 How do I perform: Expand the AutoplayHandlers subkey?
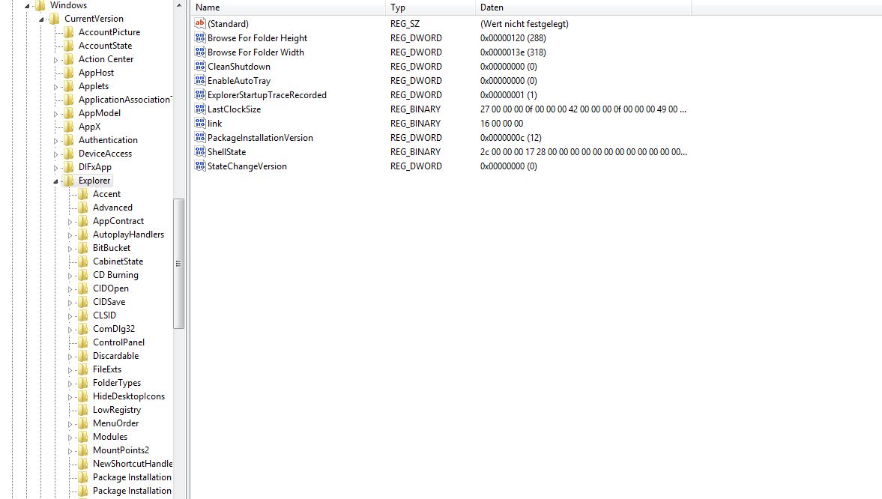click(x=70, y=235)
